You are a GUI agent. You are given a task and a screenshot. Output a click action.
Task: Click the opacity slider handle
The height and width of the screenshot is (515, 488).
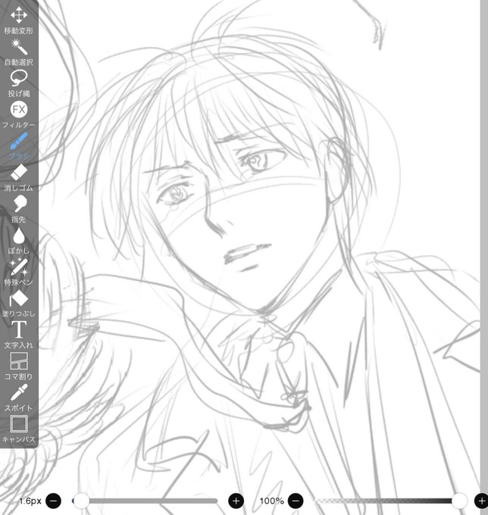pos(459,501)
